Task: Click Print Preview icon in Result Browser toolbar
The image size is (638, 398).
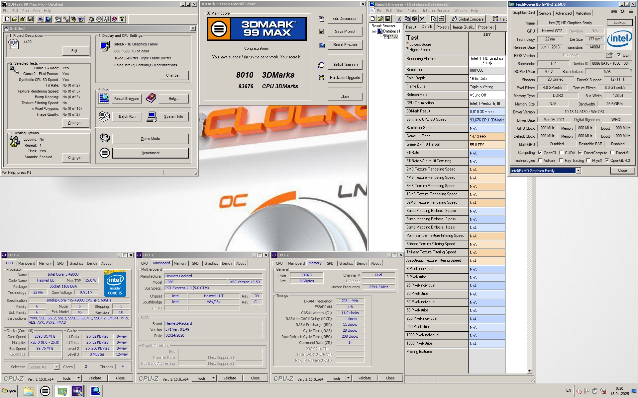Action: [433, 19]
